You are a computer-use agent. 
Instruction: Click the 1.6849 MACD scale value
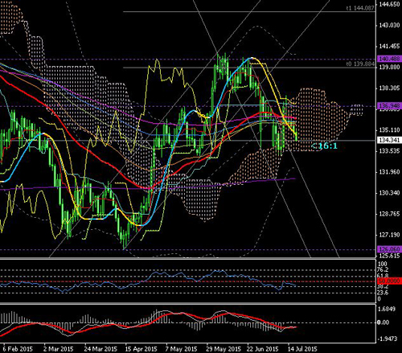click(387, 309)
